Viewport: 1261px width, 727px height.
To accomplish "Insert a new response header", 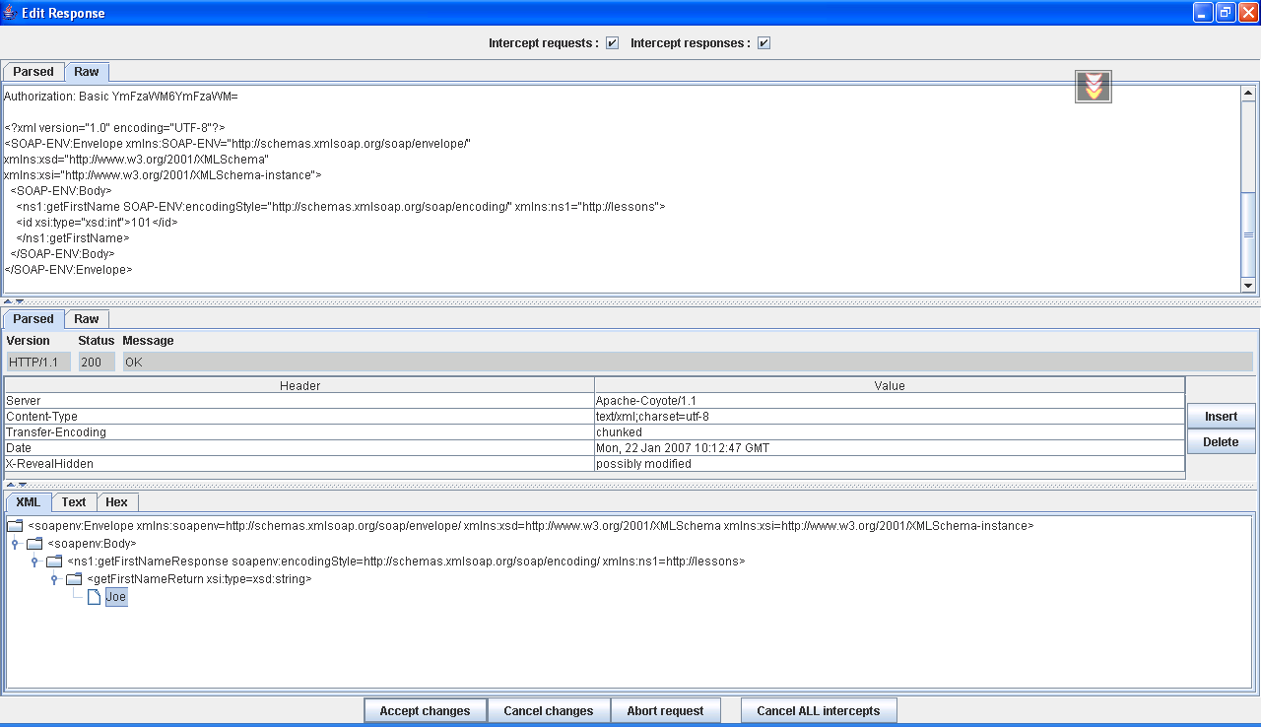I will 1221,417.
